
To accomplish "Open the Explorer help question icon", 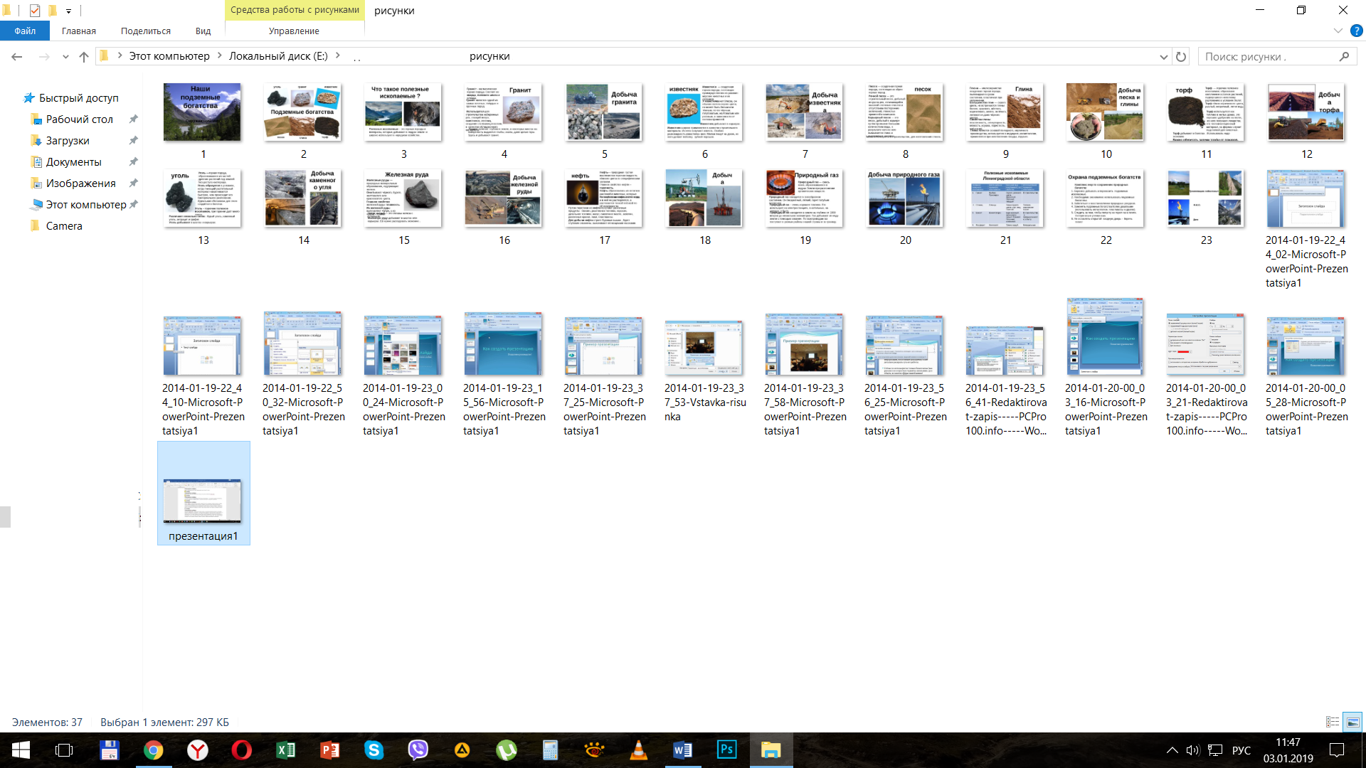I will (1357, 31).
